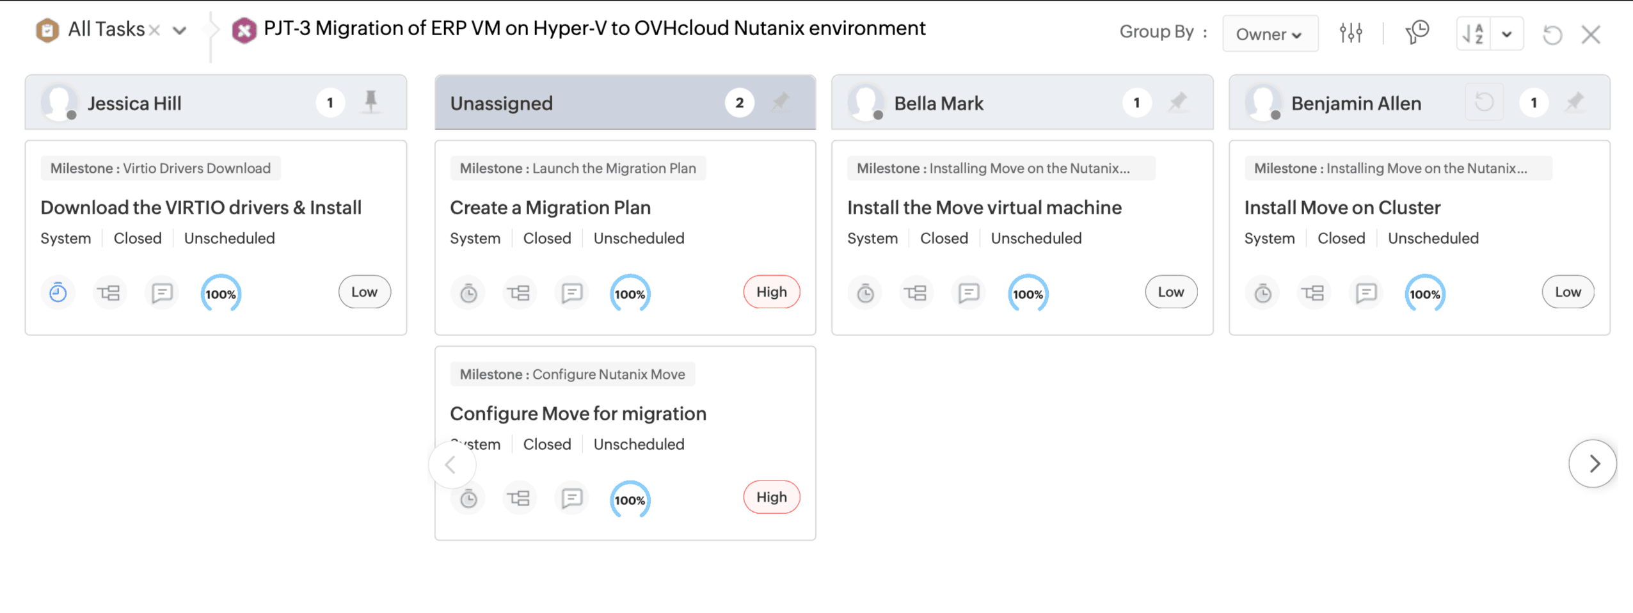Unpin the Jessica Hill column
Screen dimensions: 1633x613
tap(371, 102)
